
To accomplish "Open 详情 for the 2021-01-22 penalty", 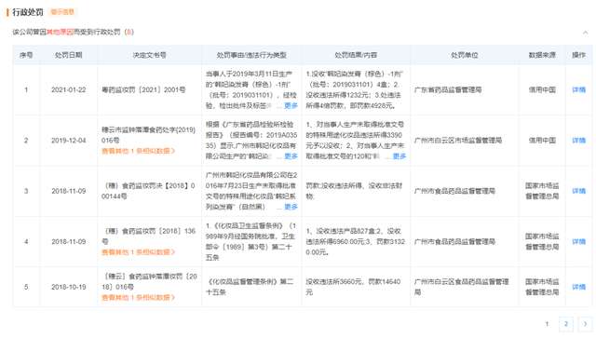I will (578, 89).
